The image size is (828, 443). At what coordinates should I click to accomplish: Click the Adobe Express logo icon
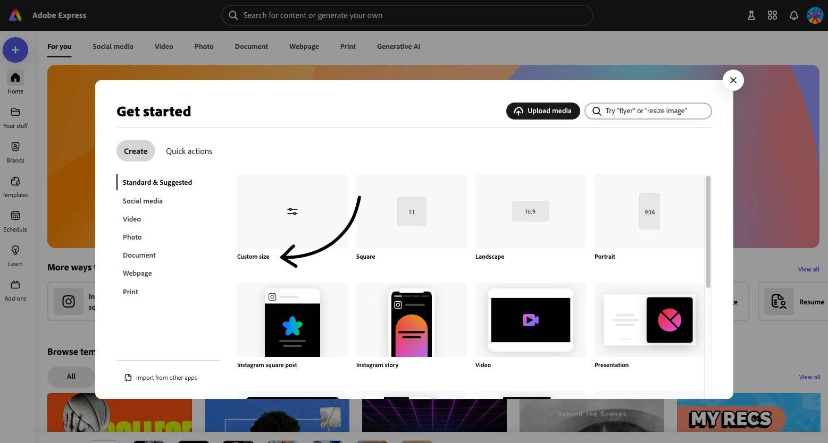click(x=15, y=15)
